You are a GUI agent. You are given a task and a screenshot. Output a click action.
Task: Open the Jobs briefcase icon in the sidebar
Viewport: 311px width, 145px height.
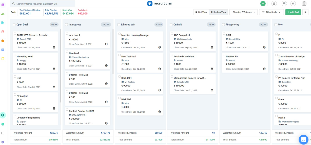[3, 41]
